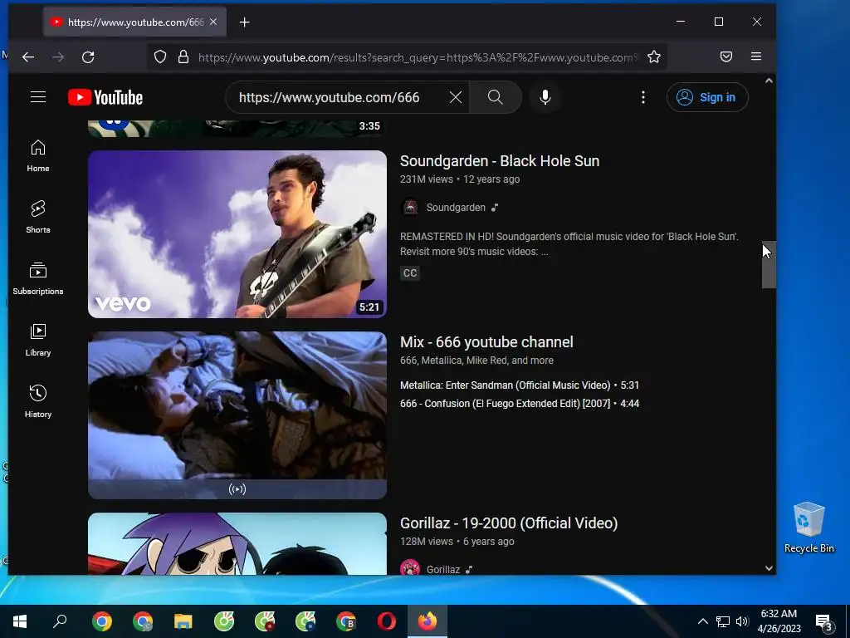This screenshot has height=638, width=850.
Task: Launch Opera from the taskbar
Action: click(x=387, y=621)
